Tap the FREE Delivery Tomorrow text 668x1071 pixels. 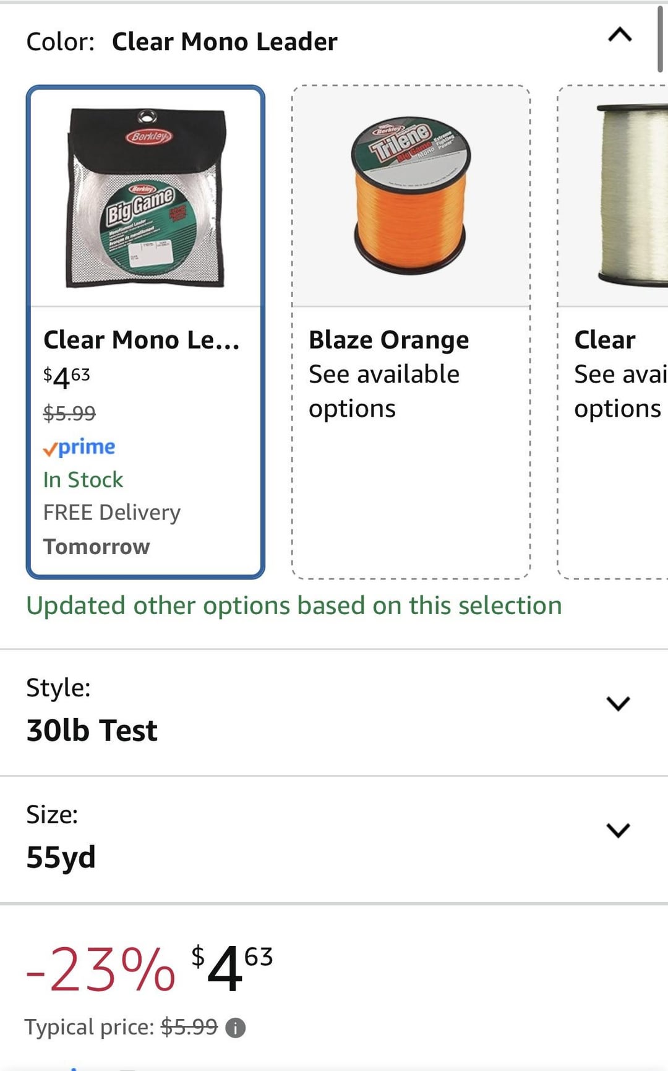[x=112, y=529]
